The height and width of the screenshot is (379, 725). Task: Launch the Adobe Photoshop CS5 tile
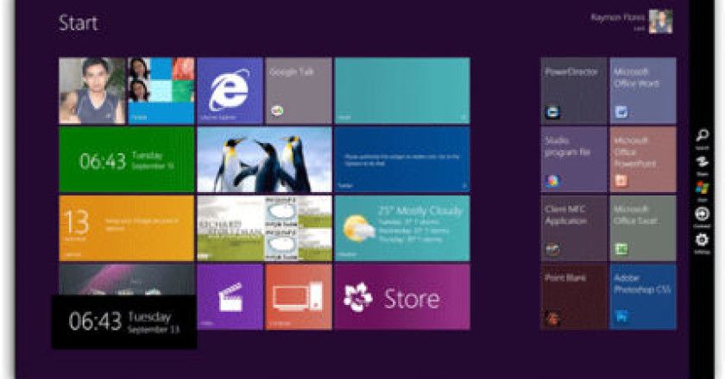tap(643, 297)
